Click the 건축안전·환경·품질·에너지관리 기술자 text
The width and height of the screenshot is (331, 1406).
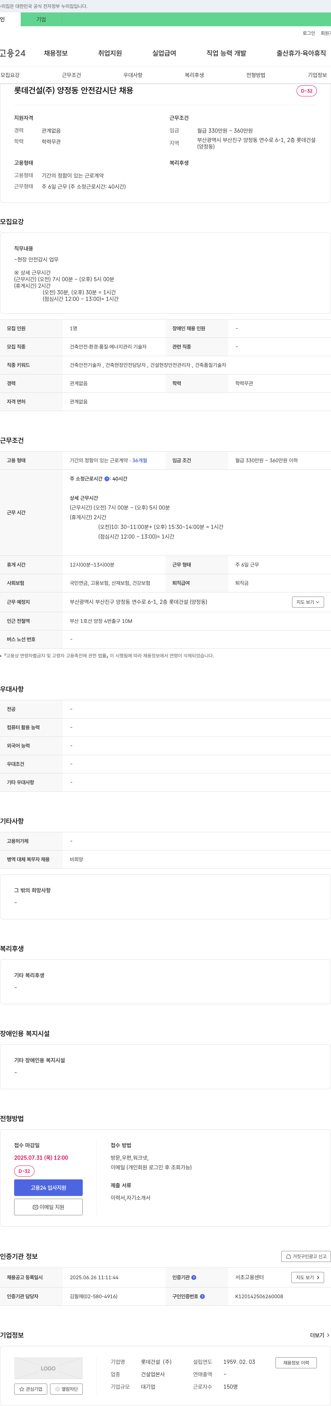point(108,346)
